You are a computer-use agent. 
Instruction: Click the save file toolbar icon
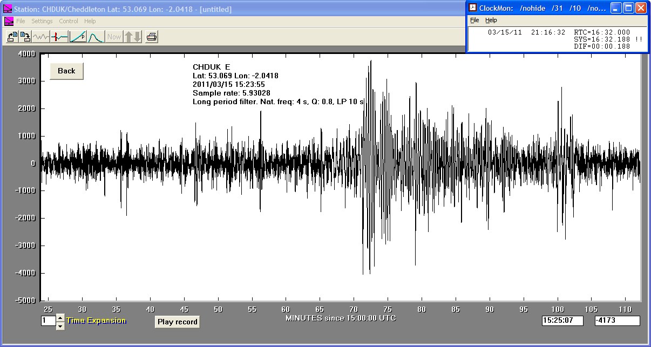click(x=25, y=37)
